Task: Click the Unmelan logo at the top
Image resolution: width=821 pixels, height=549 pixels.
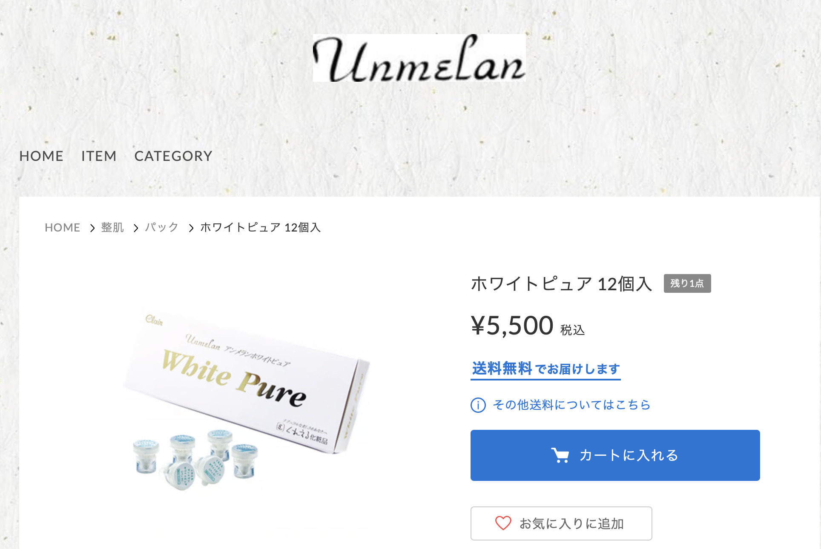Action: point(419,58)
